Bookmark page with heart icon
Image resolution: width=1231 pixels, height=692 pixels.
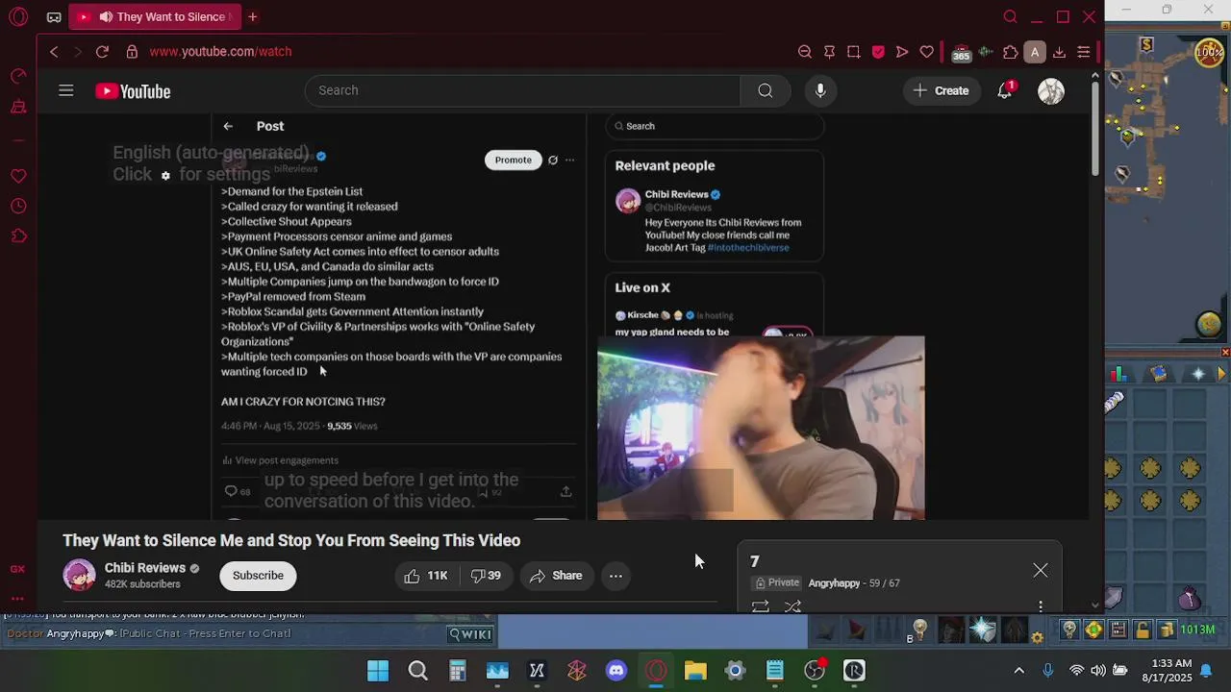(x=927, y=52)
